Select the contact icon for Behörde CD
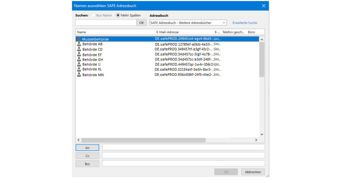340x183 pixels. [x=79, y=49]
